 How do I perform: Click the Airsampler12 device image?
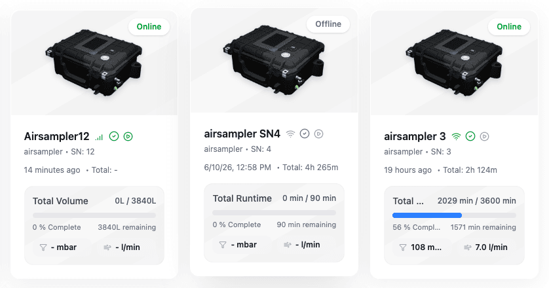click(94, 63)
